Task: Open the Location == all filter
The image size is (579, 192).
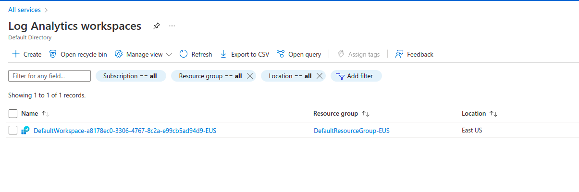Action: point(290,76)
